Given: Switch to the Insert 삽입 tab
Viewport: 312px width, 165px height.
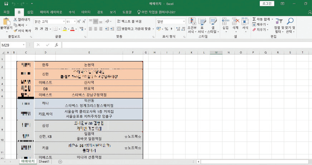Looking at the screenshot, I should 30,12.
